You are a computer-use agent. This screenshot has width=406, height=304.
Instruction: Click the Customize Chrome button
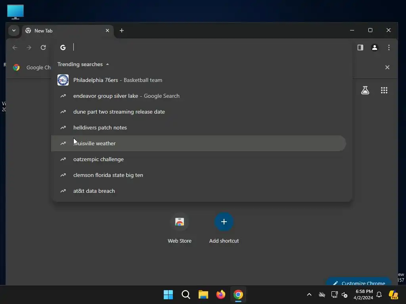pyautogui.click(x=358, y=282)
